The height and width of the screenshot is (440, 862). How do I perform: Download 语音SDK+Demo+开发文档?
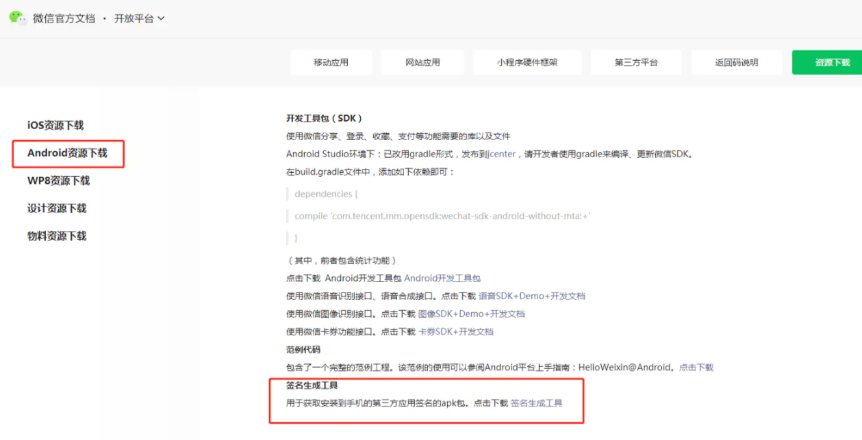click(532, 296)
